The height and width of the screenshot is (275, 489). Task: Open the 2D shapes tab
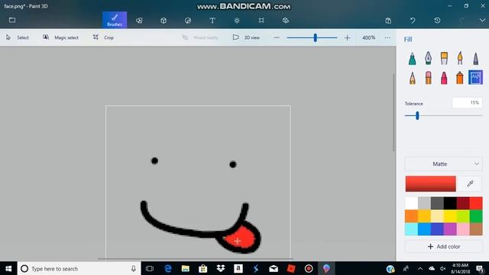tap(139, 21)
